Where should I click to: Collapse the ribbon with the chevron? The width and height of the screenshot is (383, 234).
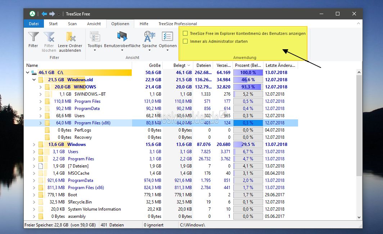tap(358, 23)
